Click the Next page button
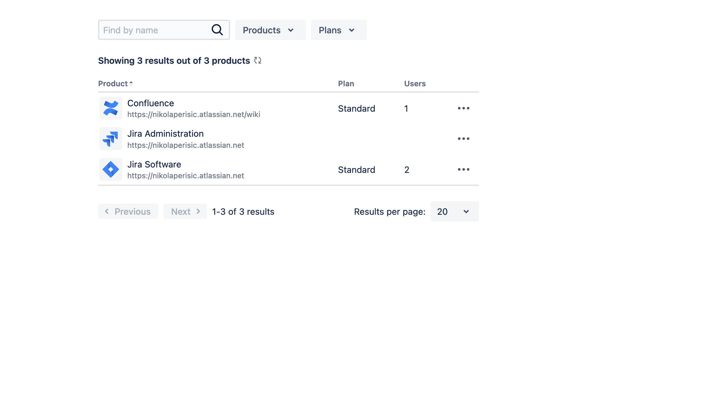 185,211
